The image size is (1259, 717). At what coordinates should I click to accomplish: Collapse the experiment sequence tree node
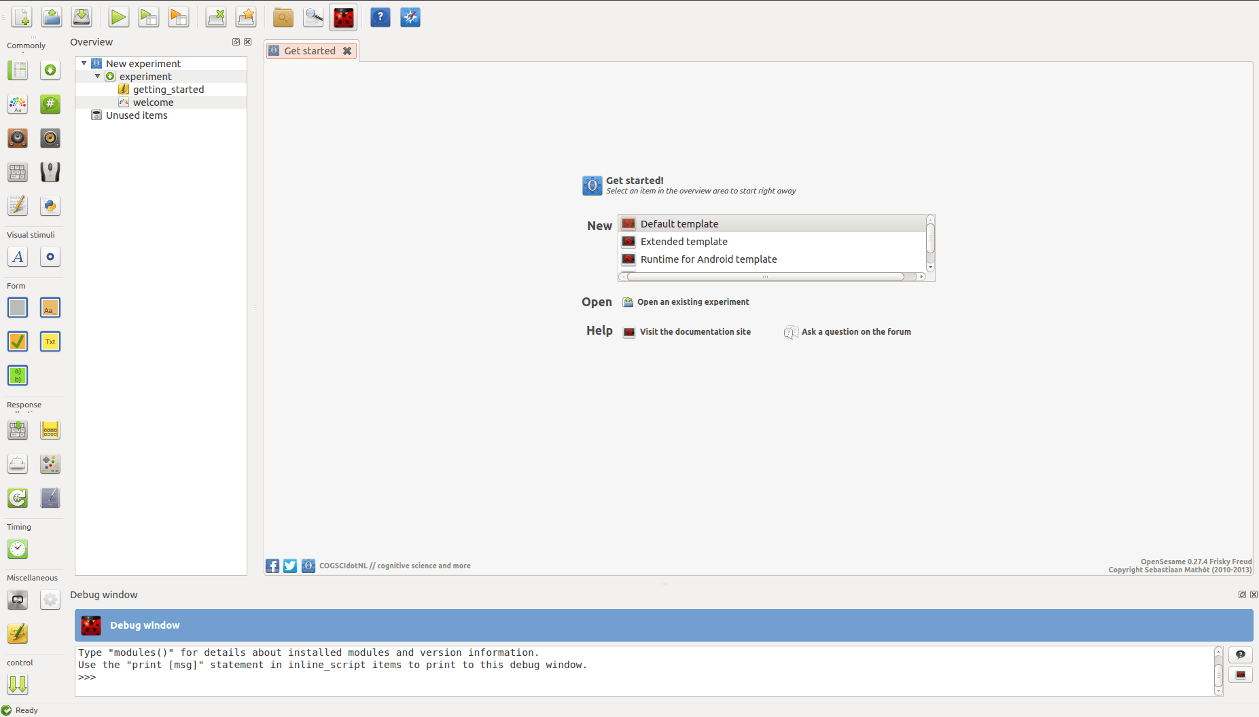(x=98, y=76)
